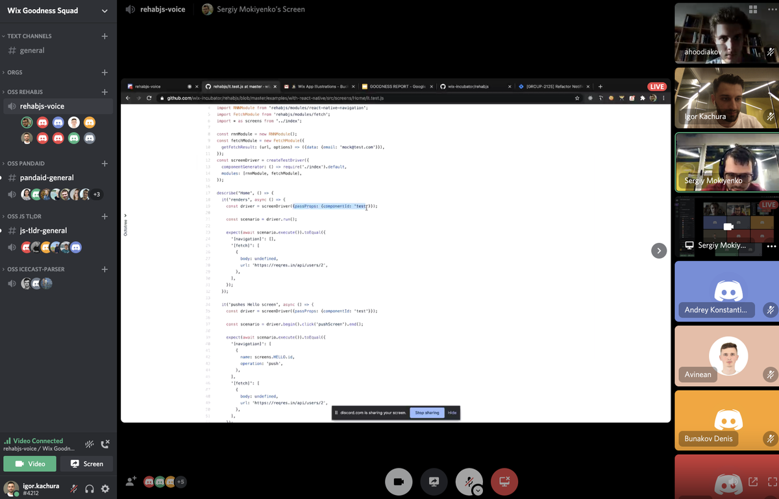Show the +5 more participants

[x=180, y=481]
